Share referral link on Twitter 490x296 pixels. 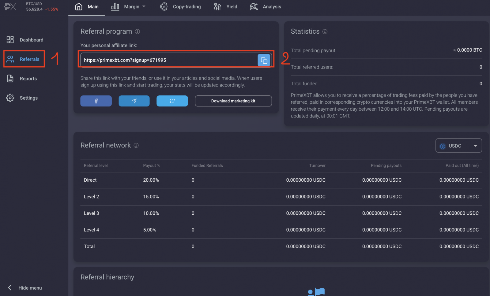172,101
